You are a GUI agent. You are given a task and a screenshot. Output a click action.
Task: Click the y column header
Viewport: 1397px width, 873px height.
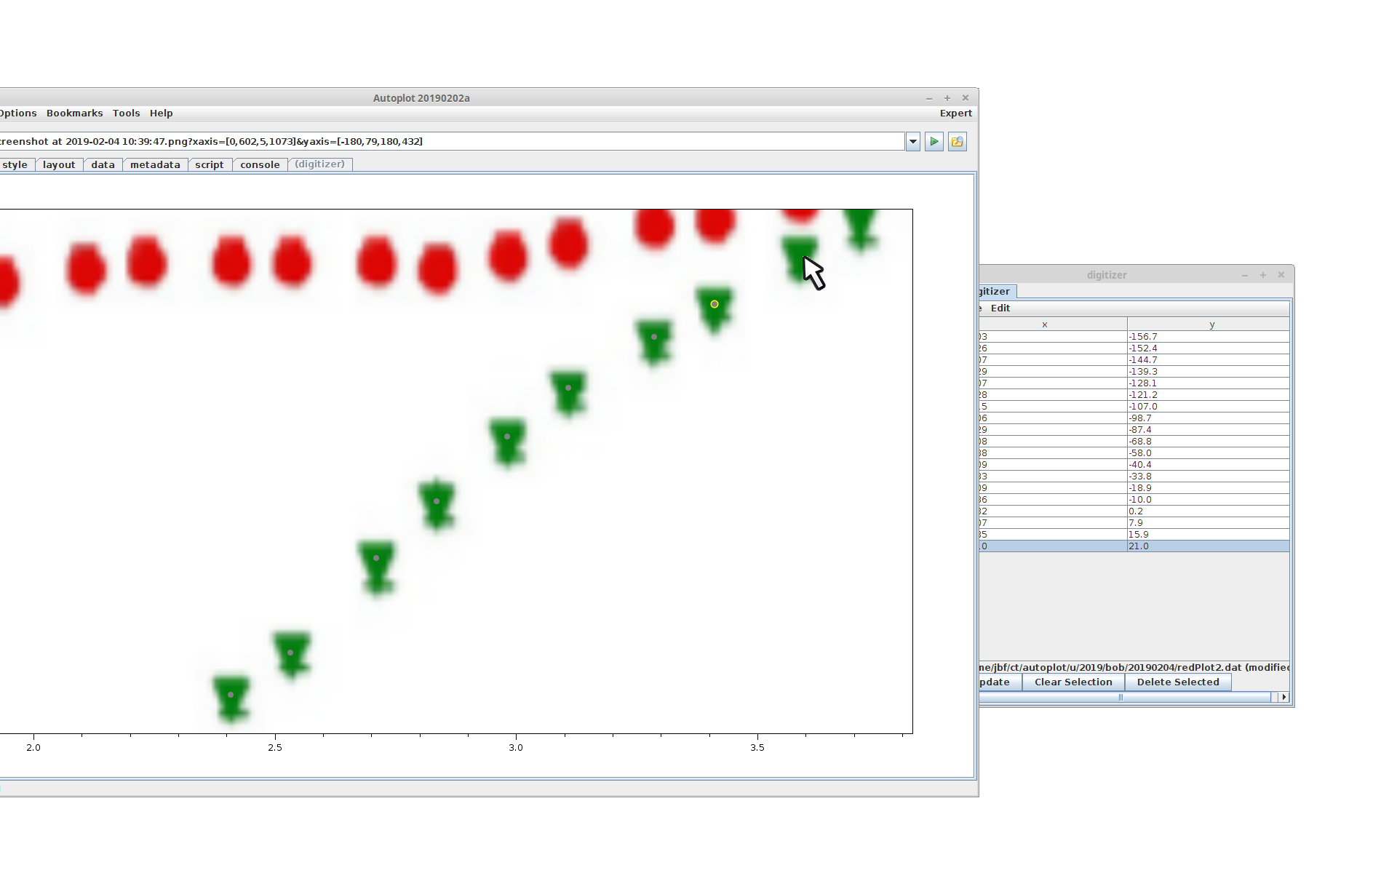pos(1211,325)
